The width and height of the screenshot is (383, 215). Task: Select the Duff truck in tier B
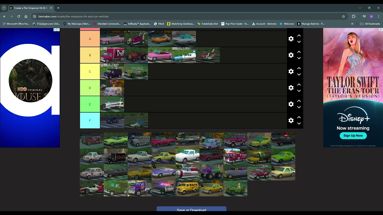112,55
